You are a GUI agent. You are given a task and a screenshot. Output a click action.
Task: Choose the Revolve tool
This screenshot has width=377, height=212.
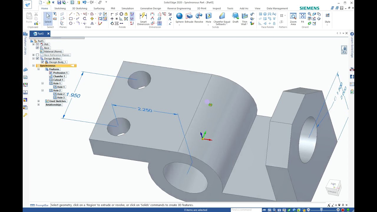(x=199, y=18)
